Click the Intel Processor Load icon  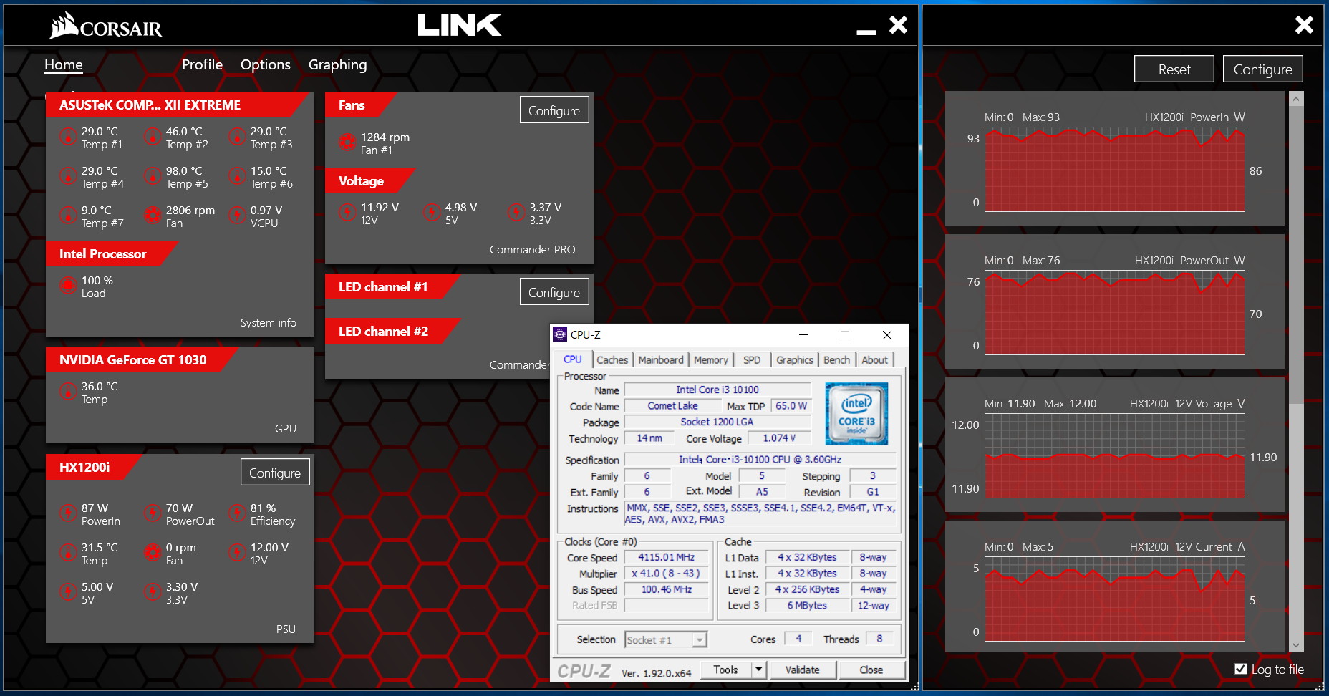pyautogui.click(x=68, y=286)
